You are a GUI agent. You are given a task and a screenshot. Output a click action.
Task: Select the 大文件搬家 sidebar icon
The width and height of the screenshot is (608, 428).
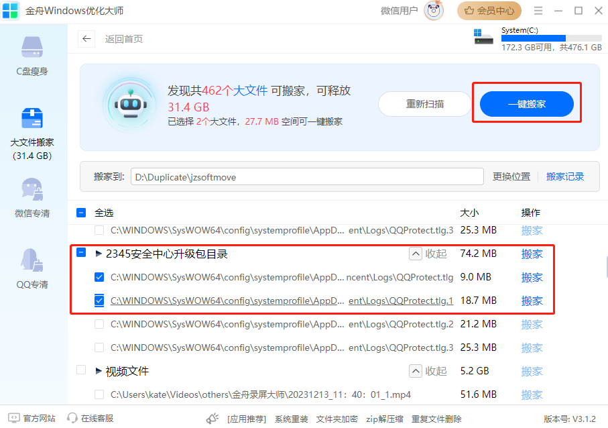[x=32, y=118]
